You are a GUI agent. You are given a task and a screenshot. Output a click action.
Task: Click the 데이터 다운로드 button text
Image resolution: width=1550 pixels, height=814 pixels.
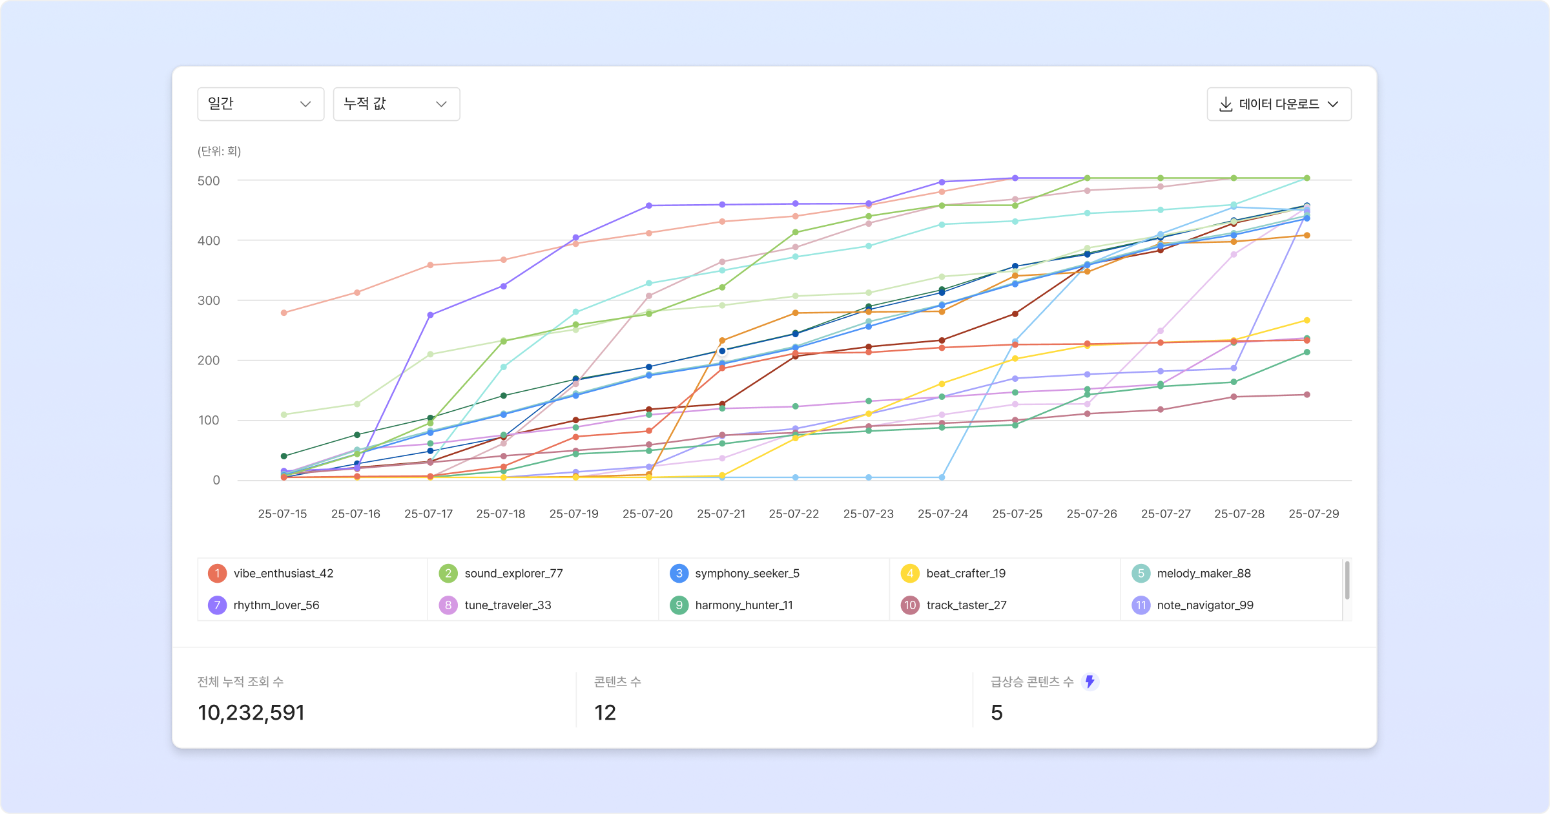point(1279,104)
